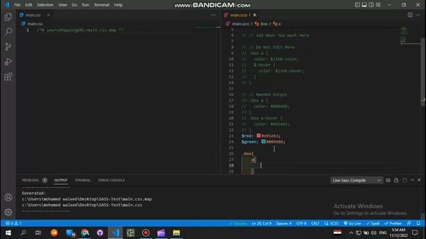Open the Bandicam record icon in taskbar
Screen dimensions: 426x239
pos(146,233)
